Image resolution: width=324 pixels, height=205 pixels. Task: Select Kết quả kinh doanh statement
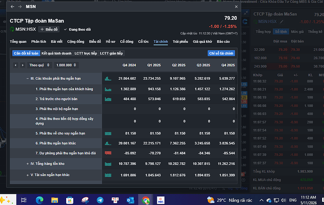pyautogui.click(x=56, y=53)
